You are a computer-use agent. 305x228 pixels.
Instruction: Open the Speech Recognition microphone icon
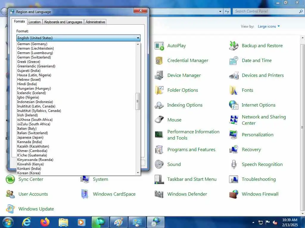click(234, 164)
